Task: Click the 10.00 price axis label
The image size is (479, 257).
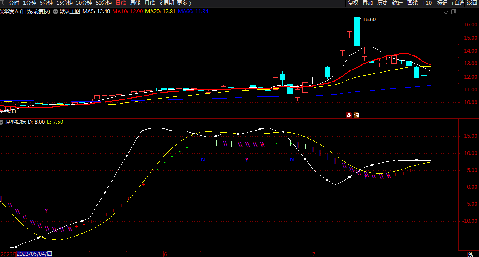Action: click(x=471, y=102)
